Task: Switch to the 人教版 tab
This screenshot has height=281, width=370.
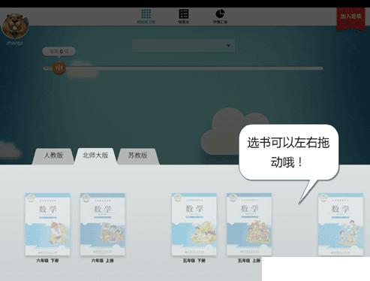Action: [53, 156]
